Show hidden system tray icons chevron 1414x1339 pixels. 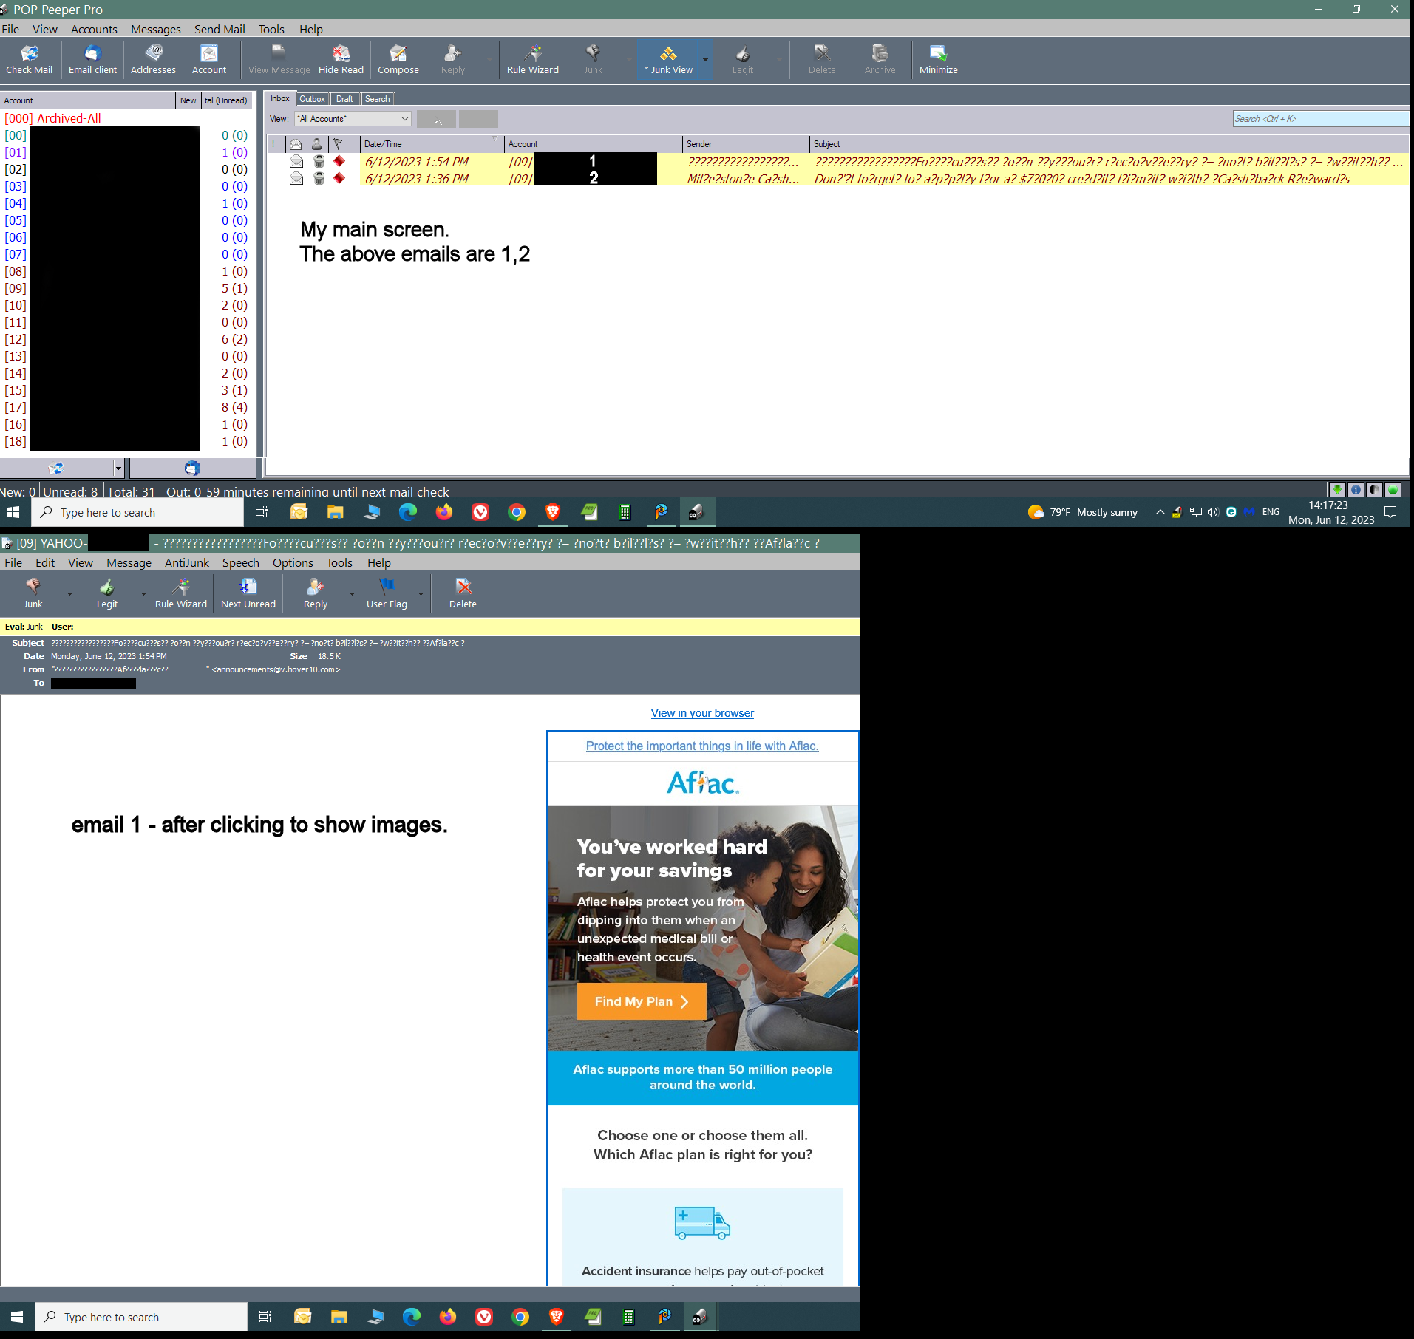(1160, 512)
